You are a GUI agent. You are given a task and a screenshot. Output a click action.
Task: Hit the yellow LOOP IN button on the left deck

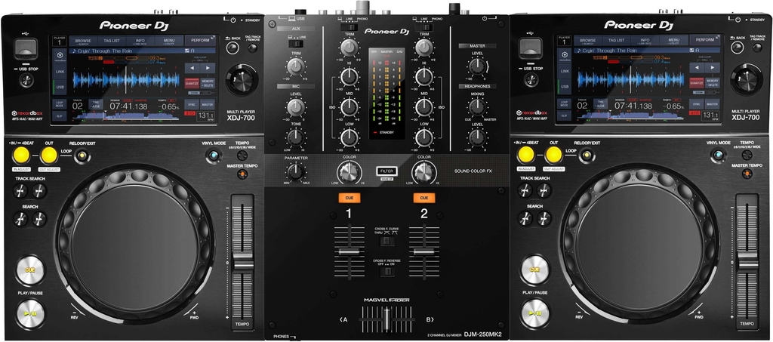(x=21, y=156)
